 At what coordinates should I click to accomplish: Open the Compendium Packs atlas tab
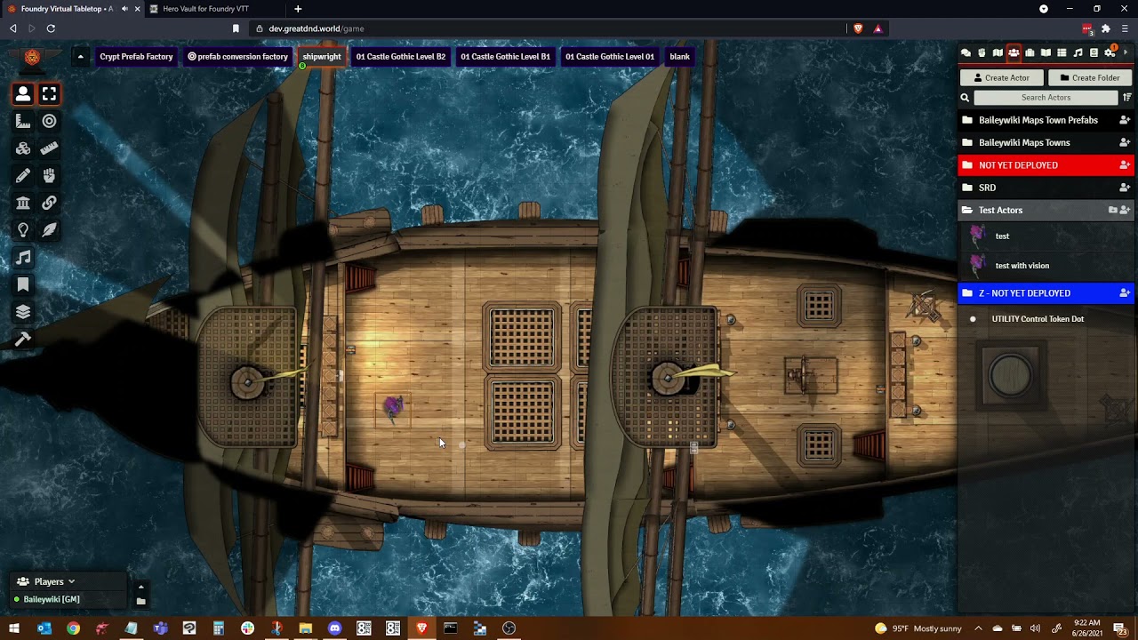[1094, 53]
